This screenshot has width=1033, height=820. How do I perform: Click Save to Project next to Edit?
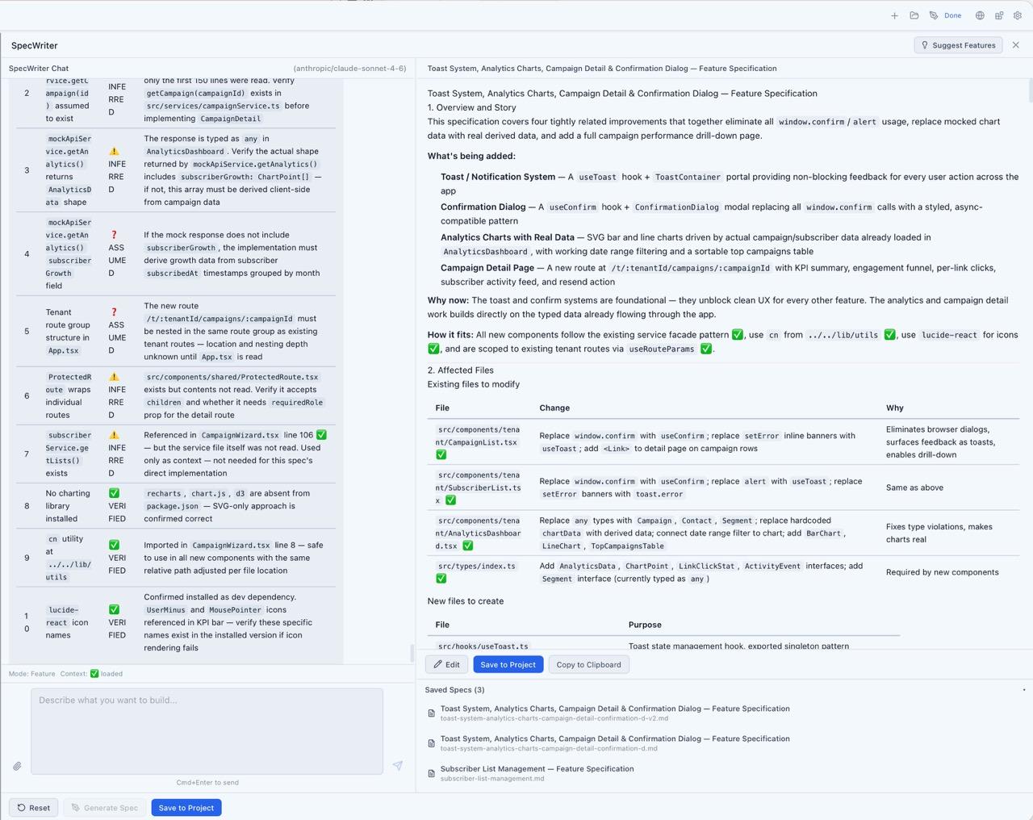pyautogui.click(x=508, y=664)
